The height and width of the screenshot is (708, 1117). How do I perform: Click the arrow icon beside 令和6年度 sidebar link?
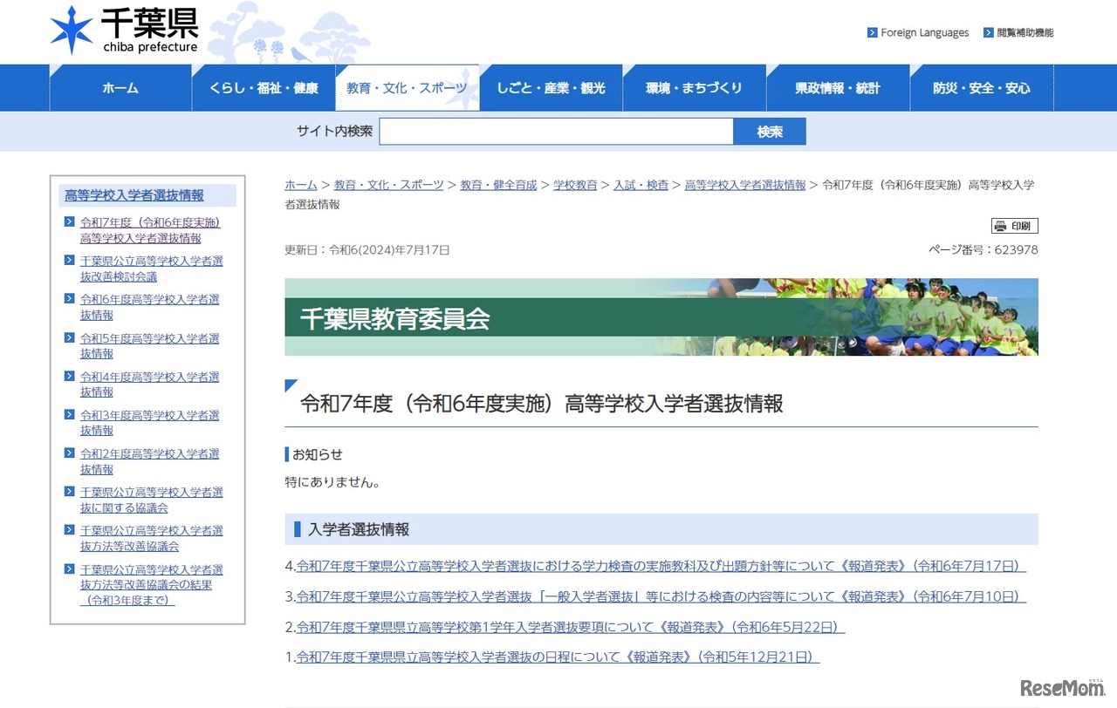tap(70, 300)
